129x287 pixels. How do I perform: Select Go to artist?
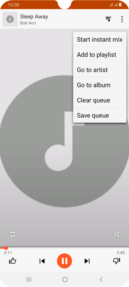(x=100, y=70)
